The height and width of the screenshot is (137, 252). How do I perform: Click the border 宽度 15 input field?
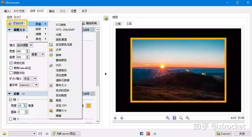pos(21,106)
